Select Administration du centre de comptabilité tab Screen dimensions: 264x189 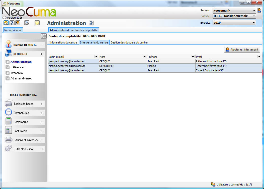point(73,30)
